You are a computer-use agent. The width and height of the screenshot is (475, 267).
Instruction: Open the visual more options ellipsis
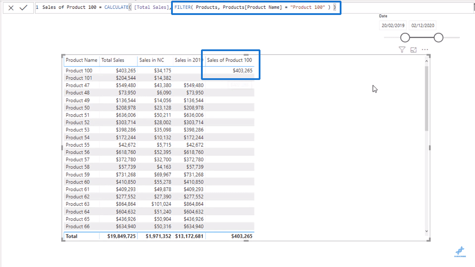pos(425,50)
